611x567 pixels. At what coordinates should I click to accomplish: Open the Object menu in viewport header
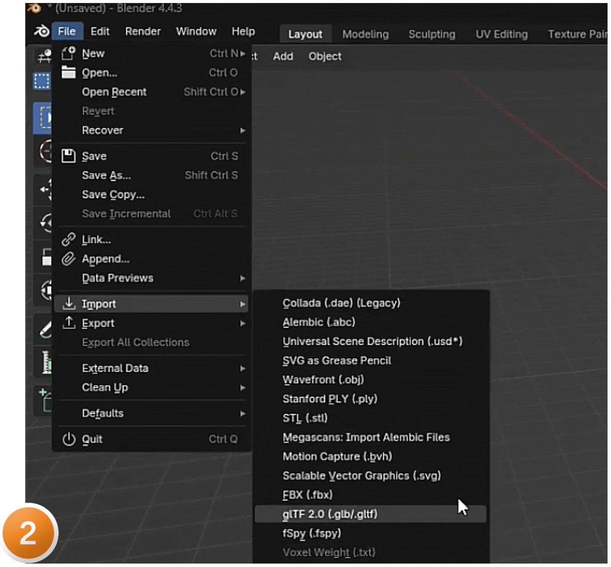(325, 57)
